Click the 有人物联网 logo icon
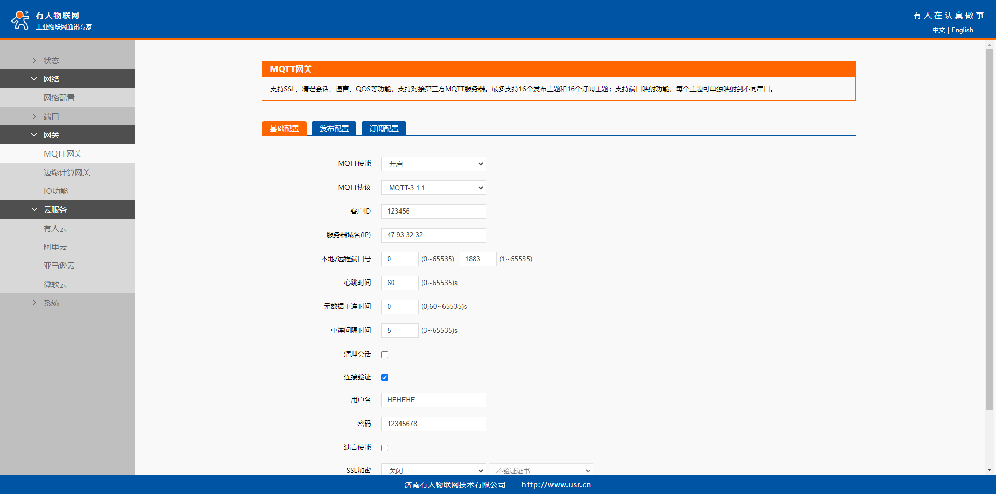This screenshot has height=494, width=996. coord(20,20)
